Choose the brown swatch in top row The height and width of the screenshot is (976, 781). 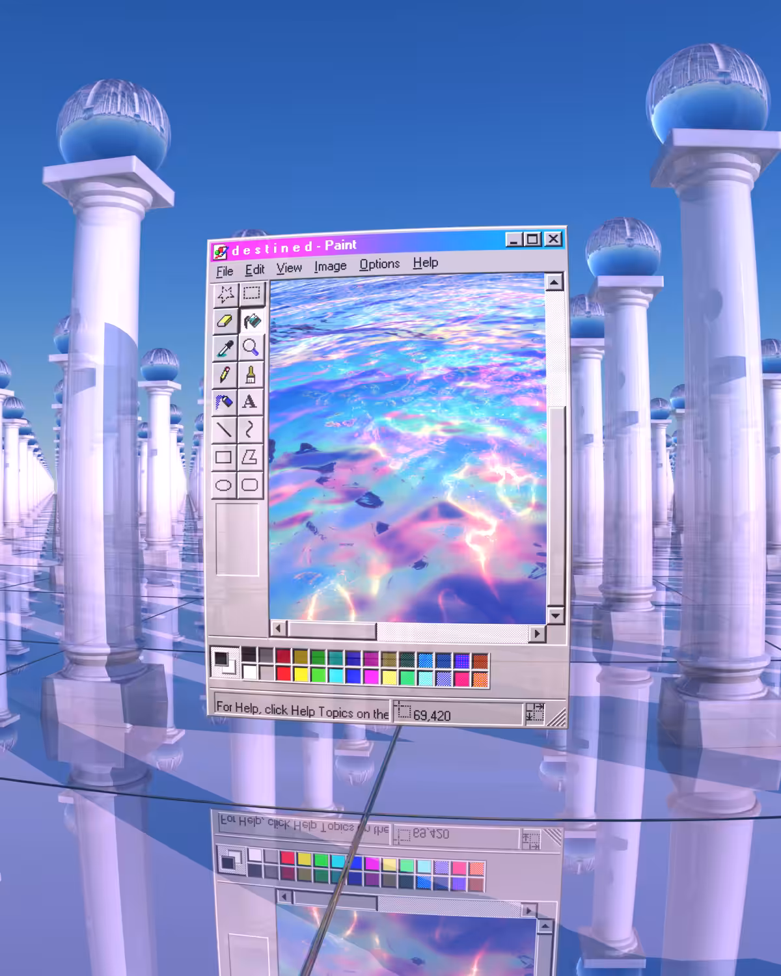tap(480, 662)
